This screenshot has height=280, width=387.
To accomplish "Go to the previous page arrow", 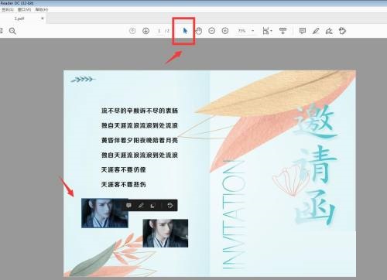I will pyautogui.click(x=132, y=31).
